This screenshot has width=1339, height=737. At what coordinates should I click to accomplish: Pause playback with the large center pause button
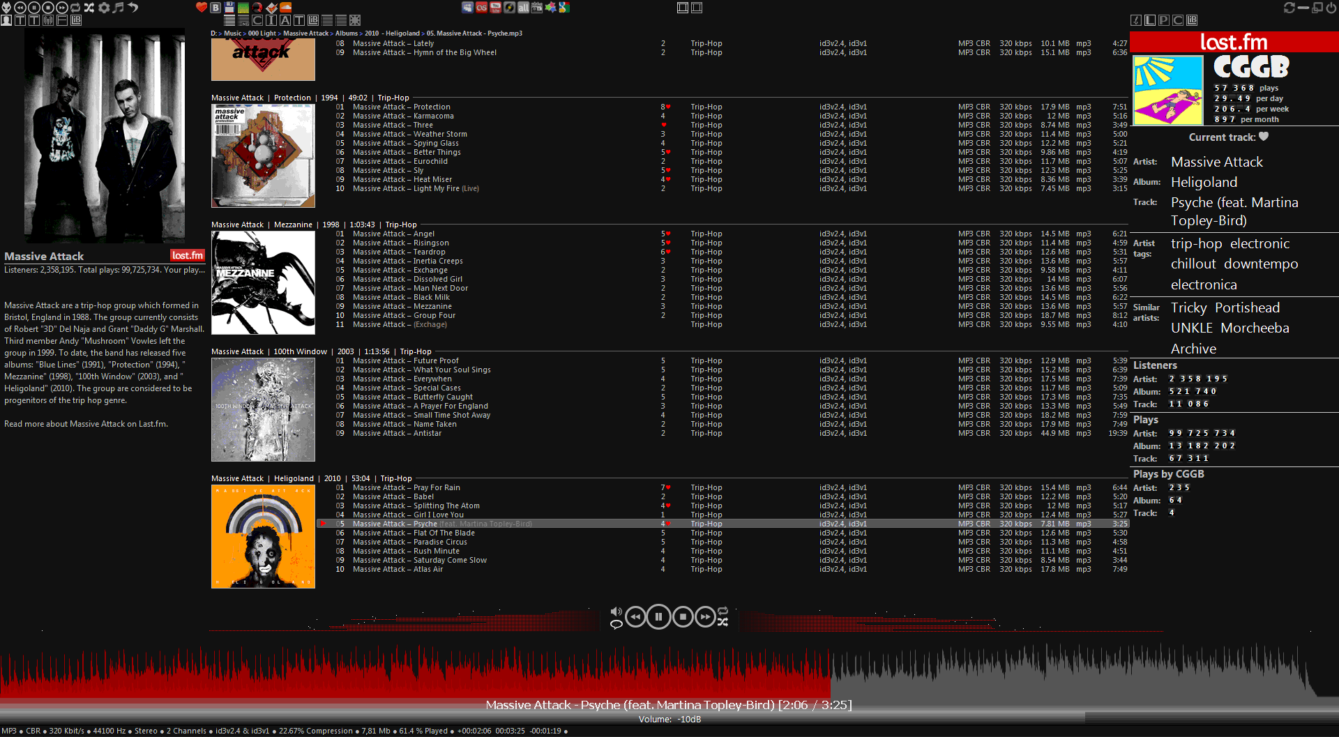[x=658, y=616]
